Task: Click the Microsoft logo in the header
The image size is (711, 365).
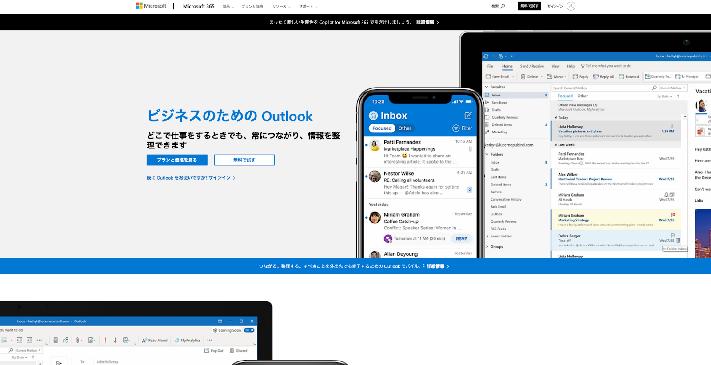Action: click(x=151, y=6)
